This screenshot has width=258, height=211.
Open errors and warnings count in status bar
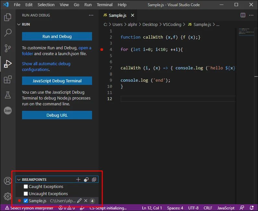pyautogui.click(x=67, y=208)
